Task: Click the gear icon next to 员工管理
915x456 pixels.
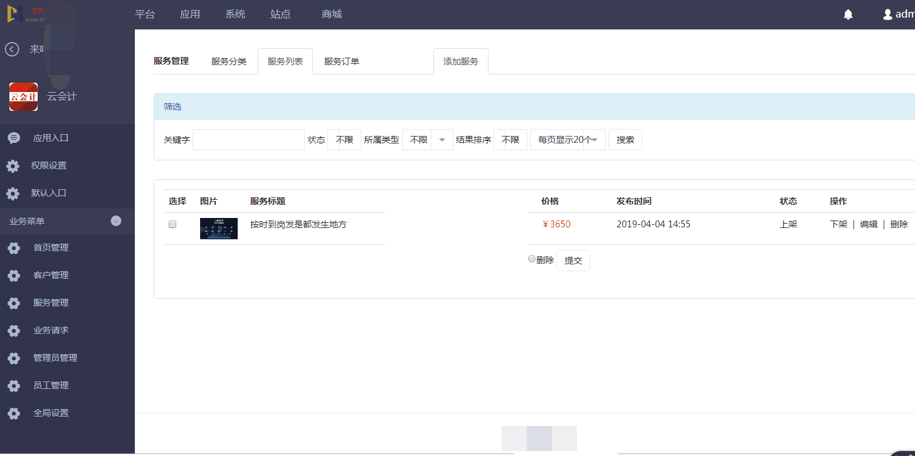Action: 14,385
